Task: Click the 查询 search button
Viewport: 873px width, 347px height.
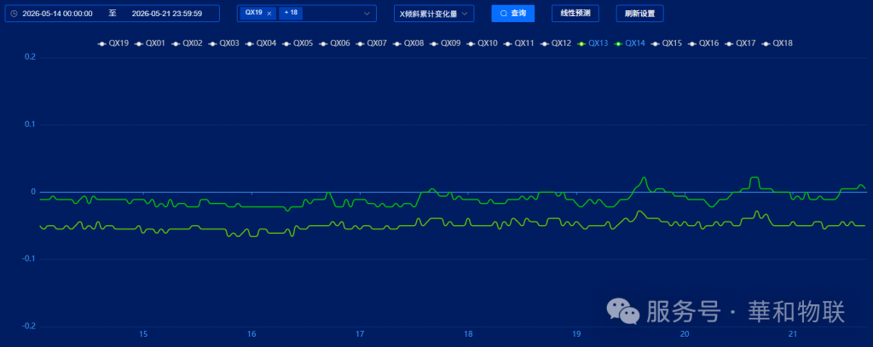Action: (512, 14)
